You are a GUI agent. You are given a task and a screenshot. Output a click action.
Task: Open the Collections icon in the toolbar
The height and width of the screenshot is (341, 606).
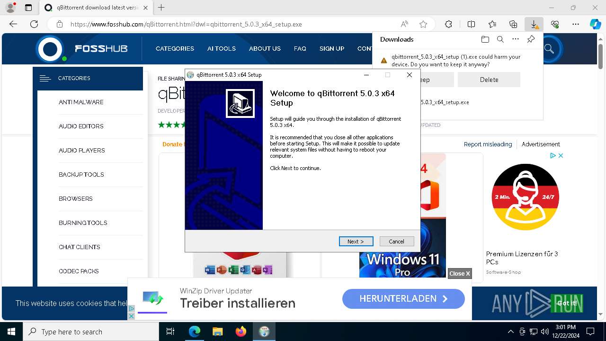click(513, 24)
